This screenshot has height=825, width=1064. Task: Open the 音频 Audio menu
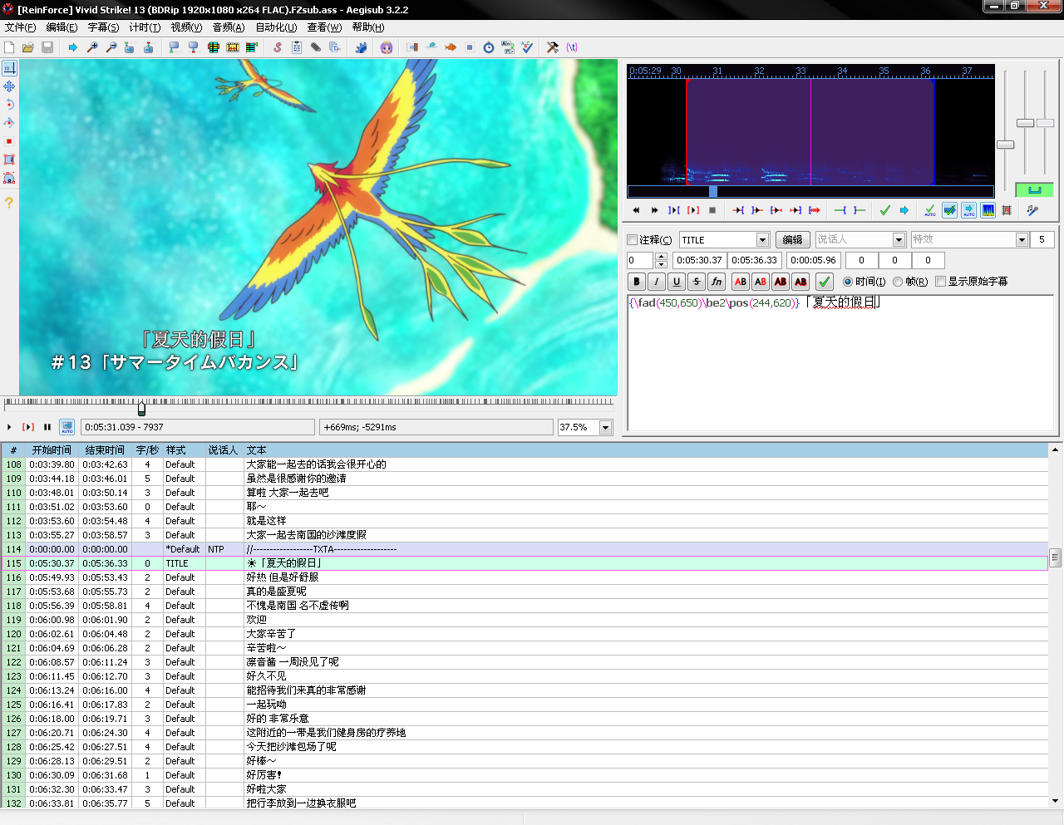coord(229,27)
